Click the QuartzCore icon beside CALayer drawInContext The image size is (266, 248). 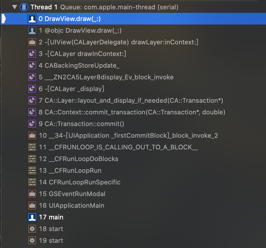tap(32, 54)
